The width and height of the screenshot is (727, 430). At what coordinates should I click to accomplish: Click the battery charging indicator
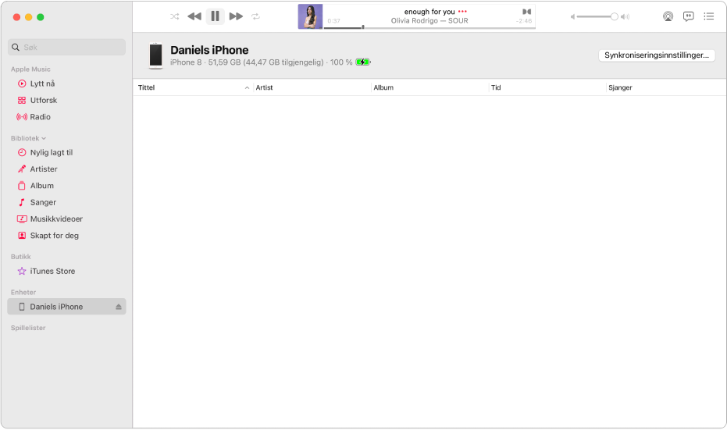363,62
